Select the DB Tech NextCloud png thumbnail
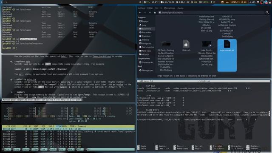This screenshot has height=153, width=272. pyautogui.click(x=166, y=44)
